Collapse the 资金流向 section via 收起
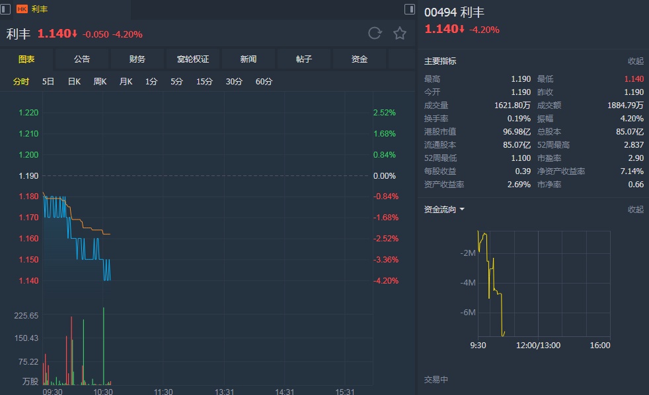The height and width of the screenshot is (395, 649). tap(635, 210)
